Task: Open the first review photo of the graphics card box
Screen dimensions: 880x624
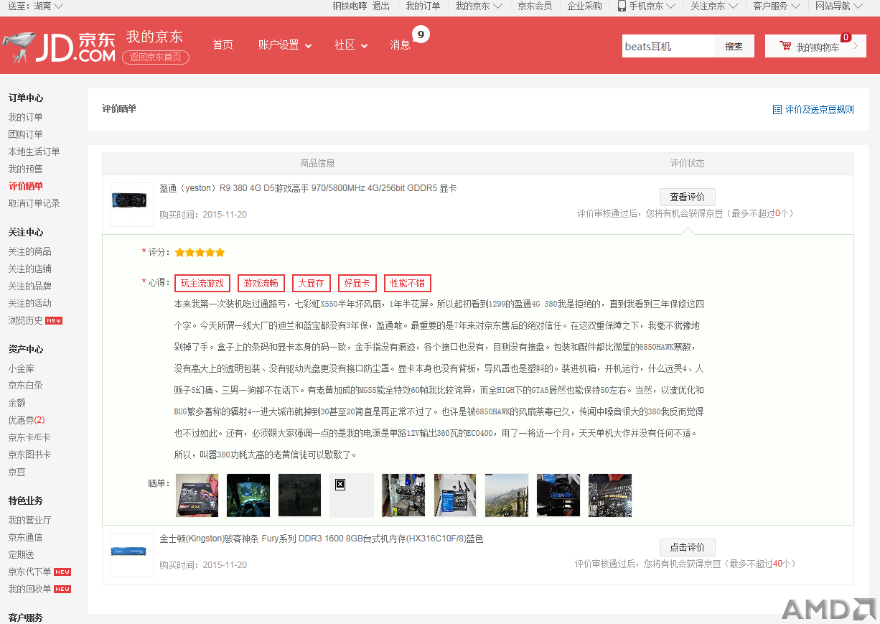Action: tap(197, 495)
